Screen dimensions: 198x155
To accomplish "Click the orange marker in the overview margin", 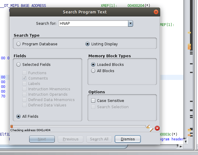I will click(189, 46).
